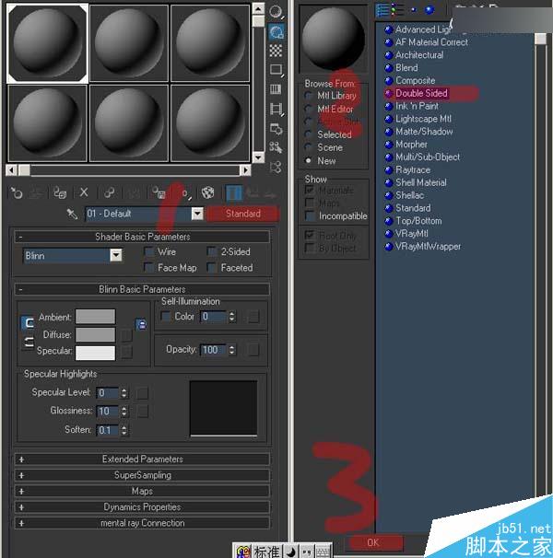Open the Sample UV Tiling flyout
This screenshot has height=558, width=553.
(x=276, y=70)
